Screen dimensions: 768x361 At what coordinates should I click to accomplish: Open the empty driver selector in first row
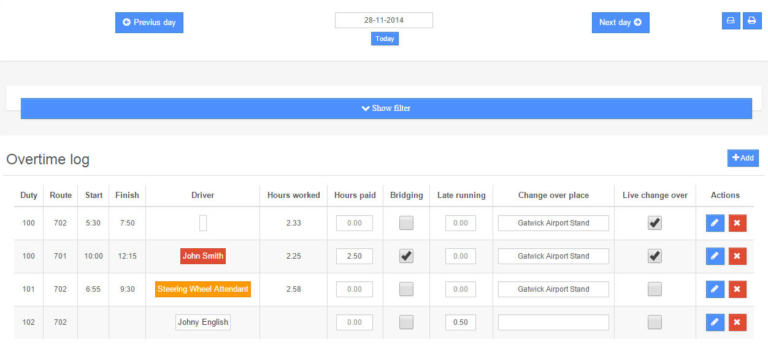pyautogui.click(x=203, y=223)
